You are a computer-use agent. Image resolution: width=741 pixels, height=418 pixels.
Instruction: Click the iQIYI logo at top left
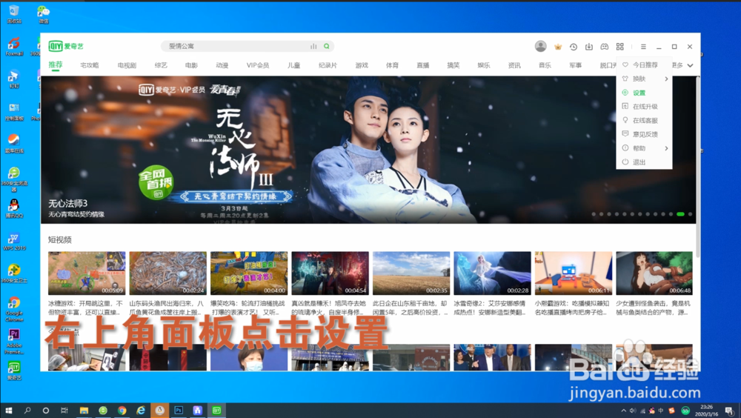point(66,46)
